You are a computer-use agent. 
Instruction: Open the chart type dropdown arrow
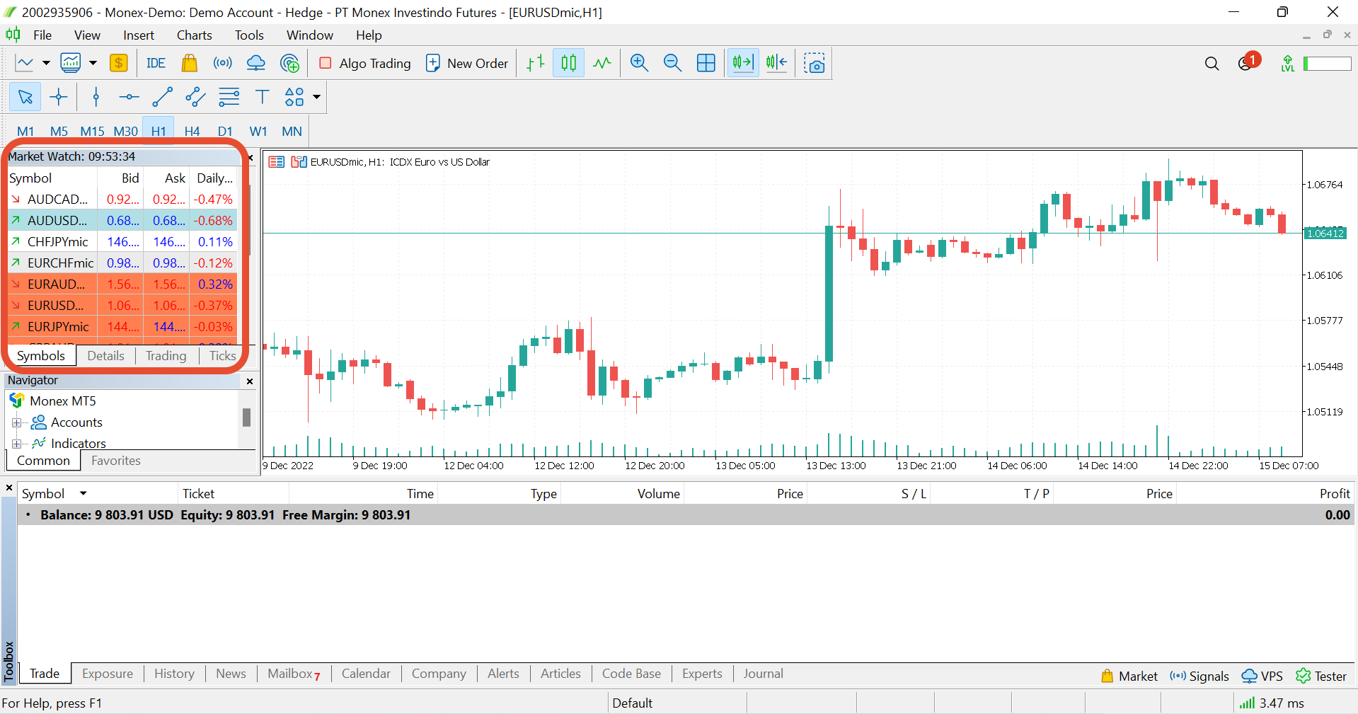click(46, 63)
